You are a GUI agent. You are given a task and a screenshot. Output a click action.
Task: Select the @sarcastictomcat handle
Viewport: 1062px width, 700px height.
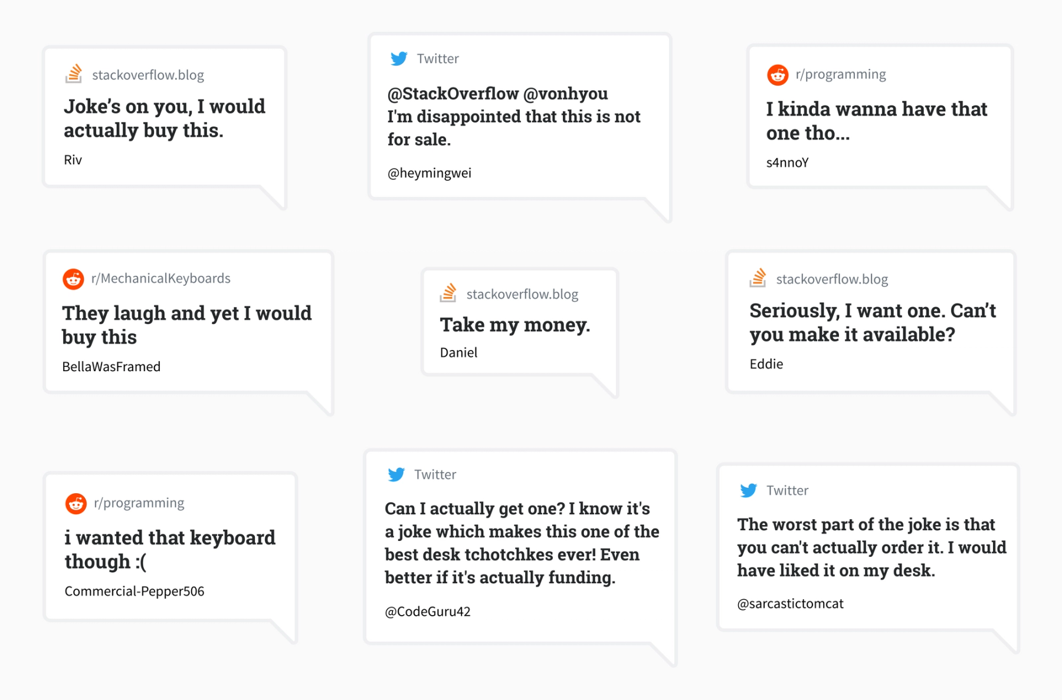coord(790,604)
